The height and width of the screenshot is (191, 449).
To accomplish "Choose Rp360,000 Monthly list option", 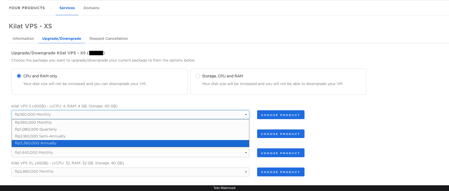I will 130,123.
